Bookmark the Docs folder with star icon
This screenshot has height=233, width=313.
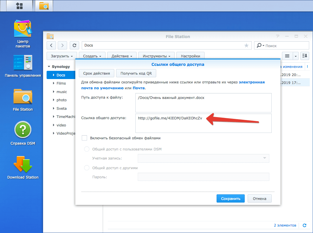pyautogui.click(x=246, y=46)
